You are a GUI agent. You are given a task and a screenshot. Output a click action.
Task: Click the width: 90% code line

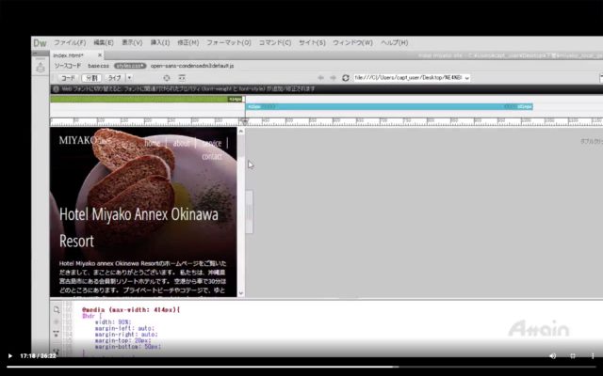click(x=113, y=322)
